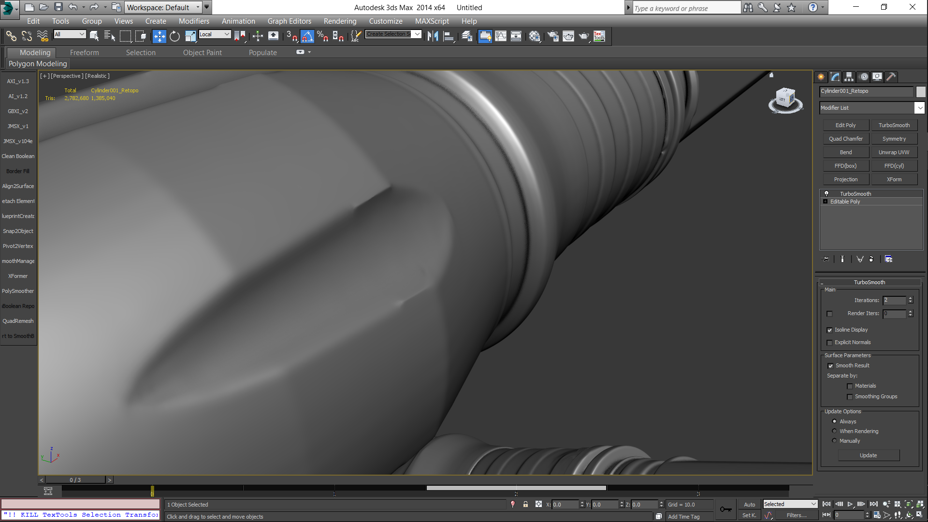Click Configure Modifier Sets icon
The height and width of the screenshot is (522, 928).
pyautogui.click(x=888, y=259)
